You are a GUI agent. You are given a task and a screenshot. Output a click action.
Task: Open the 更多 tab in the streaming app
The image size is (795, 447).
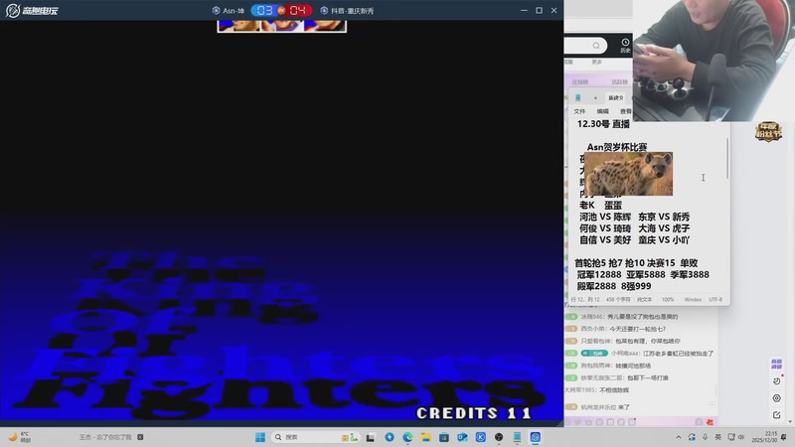point(597,62)
